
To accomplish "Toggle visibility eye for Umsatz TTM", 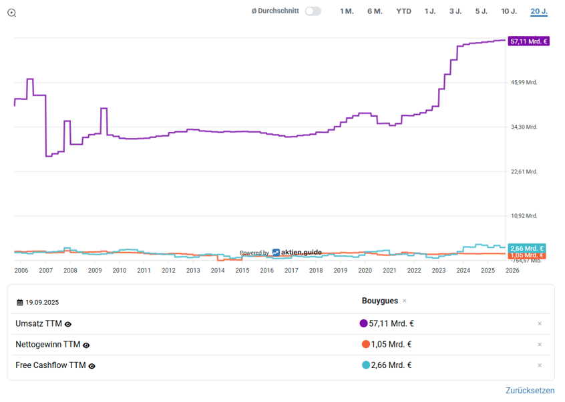I will coord(68,324).
